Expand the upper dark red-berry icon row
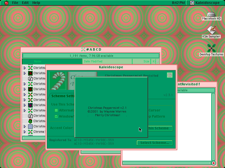The width and height of the screenshot is (225, 168). [25, 73]
